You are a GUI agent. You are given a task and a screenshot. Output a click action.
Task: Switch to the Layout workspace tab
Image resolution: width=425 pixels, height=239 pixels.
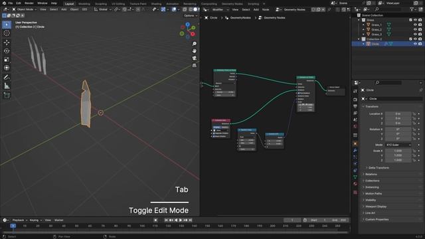tap(69, 4)
